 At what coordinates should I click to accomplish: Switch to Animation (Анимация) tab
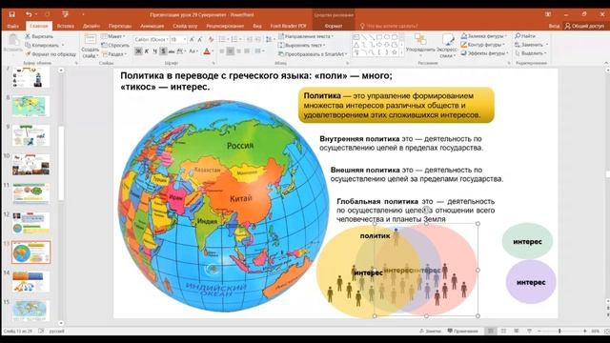[152, 26]
